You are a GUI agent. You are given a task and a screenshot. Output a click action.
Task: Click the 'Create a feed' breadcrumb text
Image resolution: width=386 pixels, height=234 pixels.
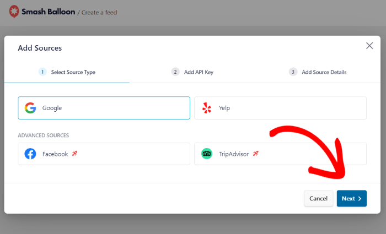coord(99,13)
